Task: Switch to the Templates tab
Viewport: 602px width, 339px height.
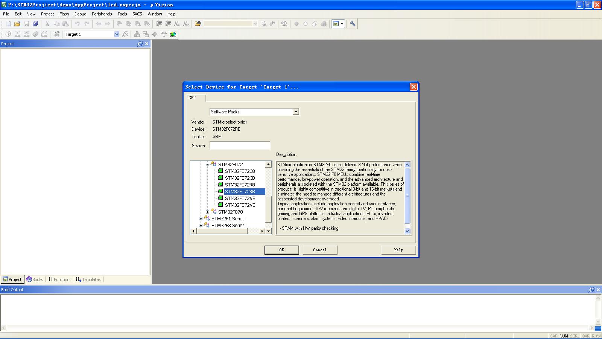Action: (88, 279)
